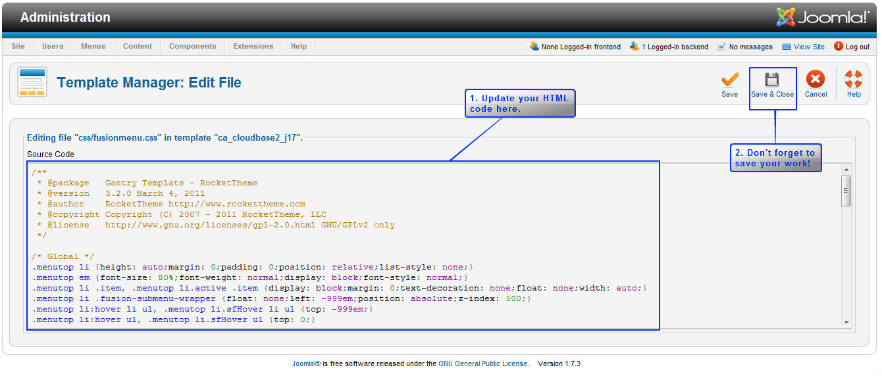Click the @license GNU/GPLv2 code line
Viewport: 882px width, 376px height.
(216, 225)
